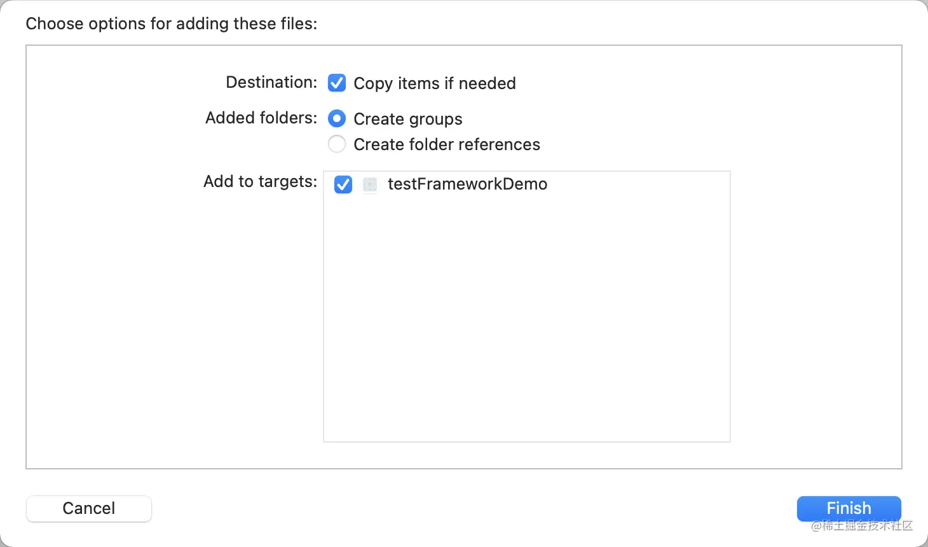The image size is (928, 547).
Task: Click the "Choose options for adding these files" heading
Action: pyautogui.click(x=171, y=24)
